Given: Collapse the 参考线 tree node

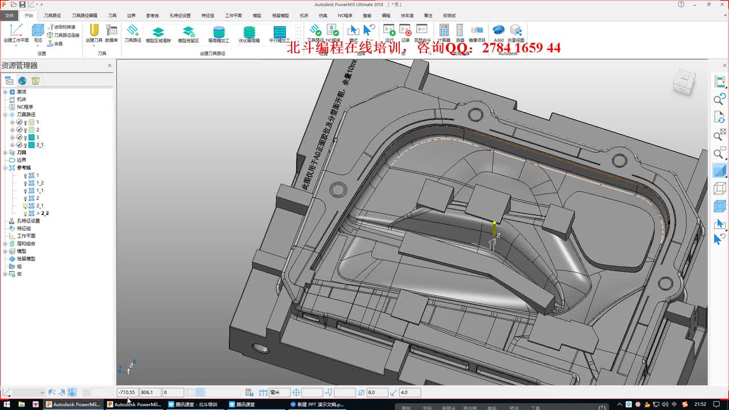Looking at the screenshot, I should (x=5, y=168).
